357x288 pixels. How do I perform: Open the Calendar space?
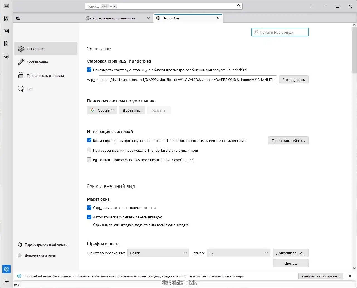point(6,31)
